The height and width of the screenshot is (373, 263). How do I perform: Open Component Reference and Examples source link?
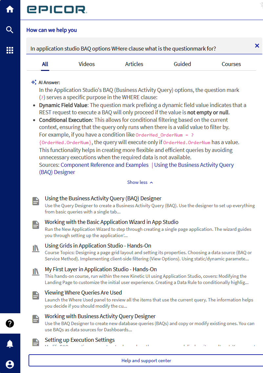pyautogui.click(x=105, y=165)
